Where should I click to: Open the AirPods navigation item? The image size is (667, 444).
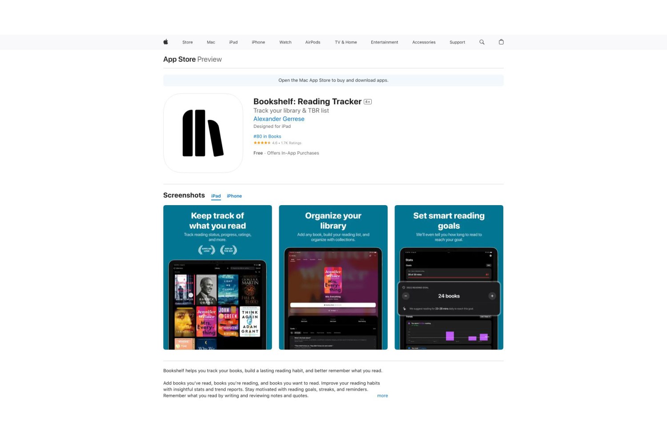tap(313, 42)
